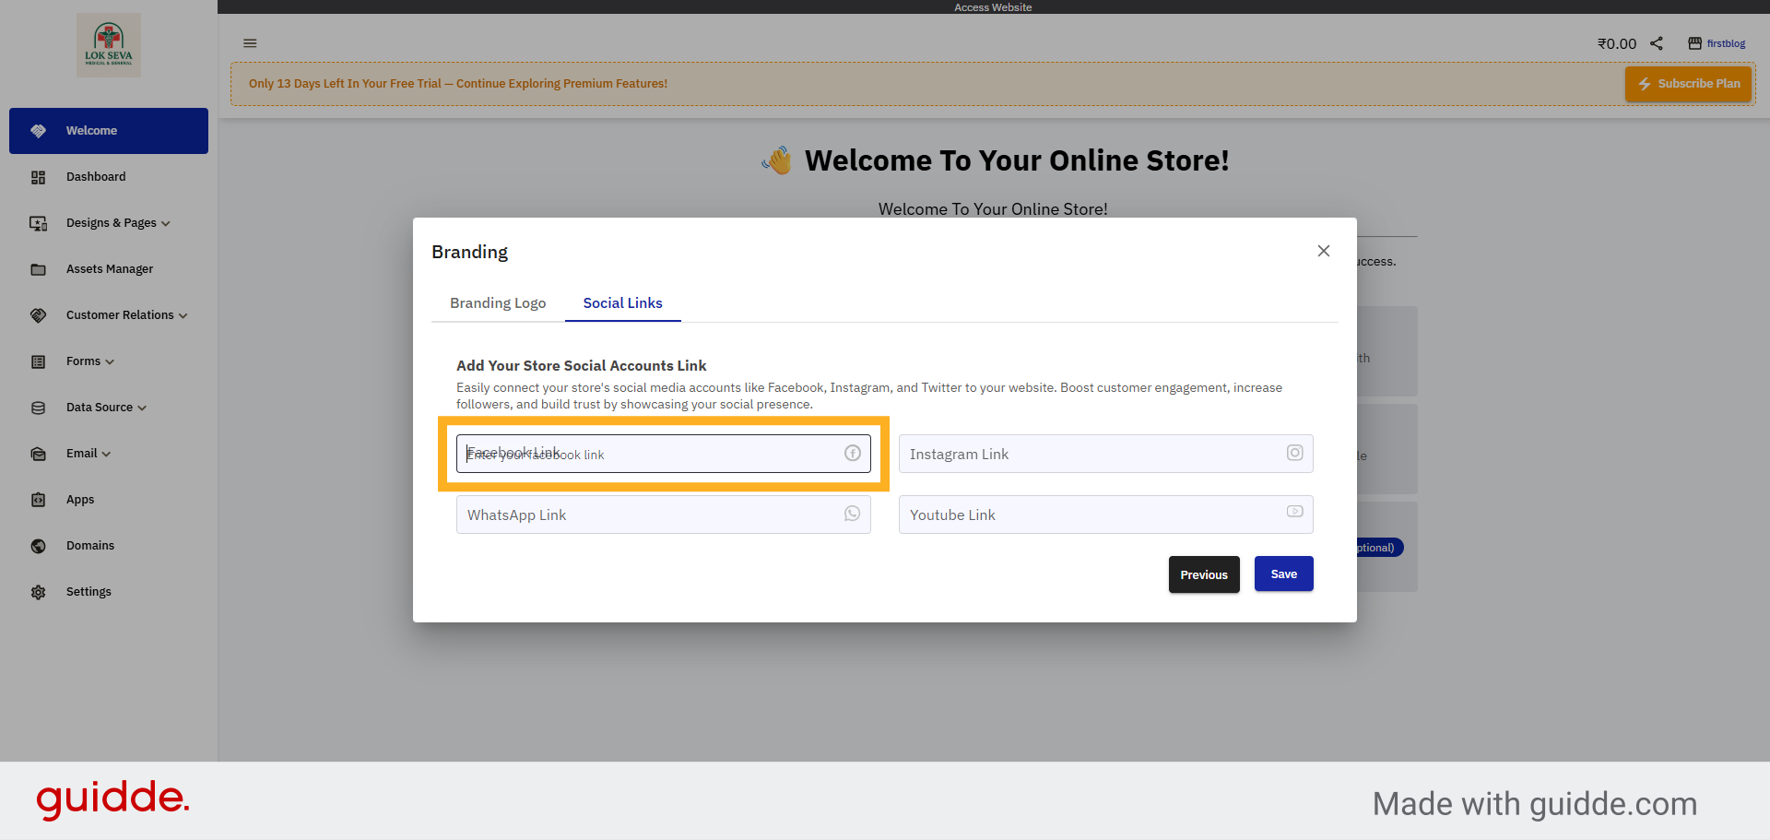The width and height of the screenshot is (1770, 840).
Task: Open the Dashboard from the sidebar
Action: click(96, 176)
